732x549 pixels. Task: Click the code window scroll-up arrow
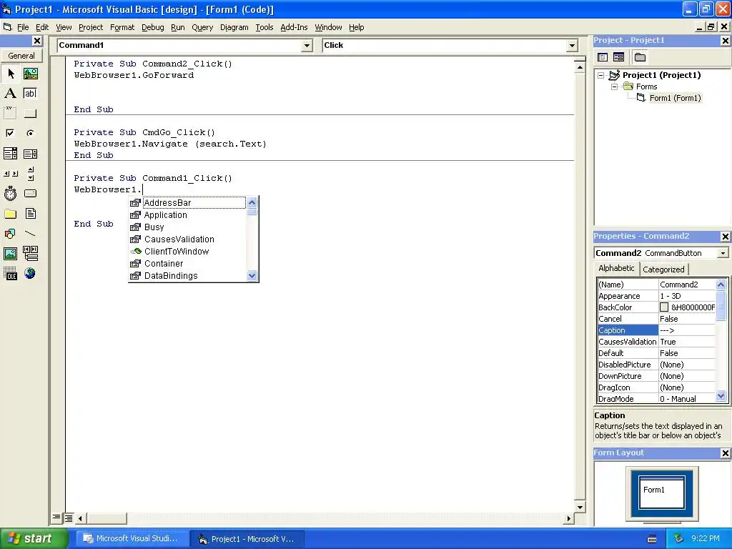[x=580, y=68]
